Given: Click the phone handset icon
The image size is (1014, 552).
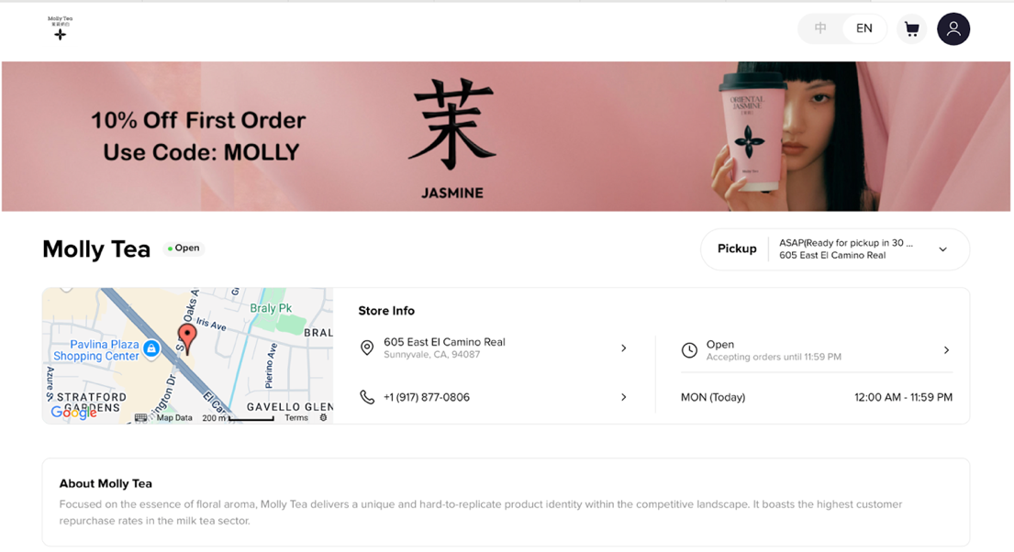Looking at the screenshot, I should tap(367, 397).
